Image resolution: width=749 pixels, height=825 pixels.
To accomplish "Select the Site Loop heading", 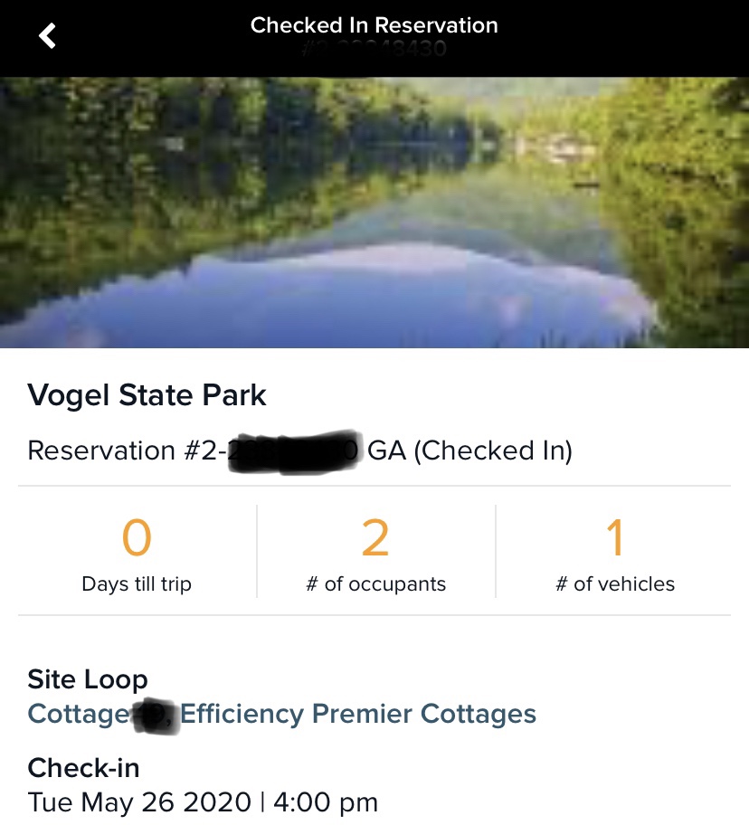I will coord(88,679).
